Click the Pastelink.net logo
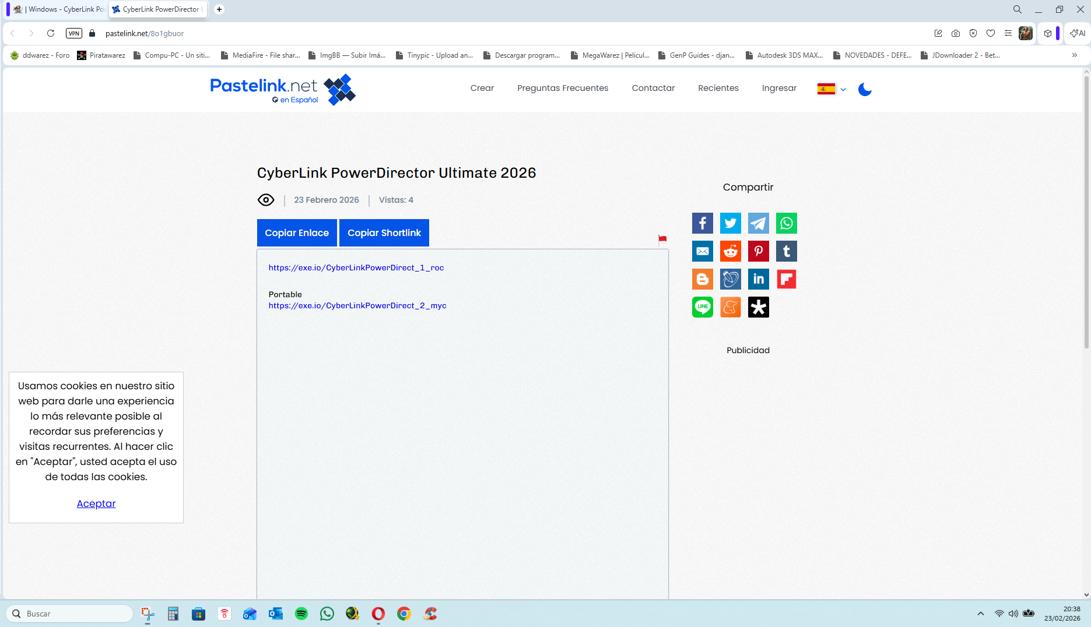The image size is (1091, 627). pyautogui.click(x=283, y=89)
